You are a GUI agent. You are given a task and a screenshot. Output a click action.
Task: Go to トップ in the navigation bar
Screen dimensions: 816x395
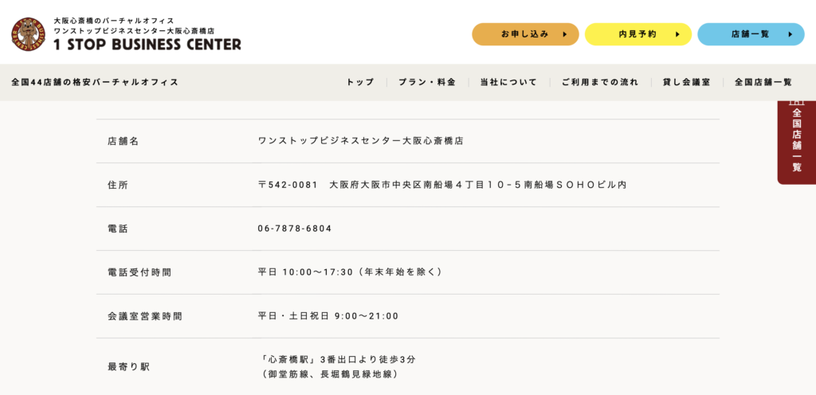(x=360, y=82)
